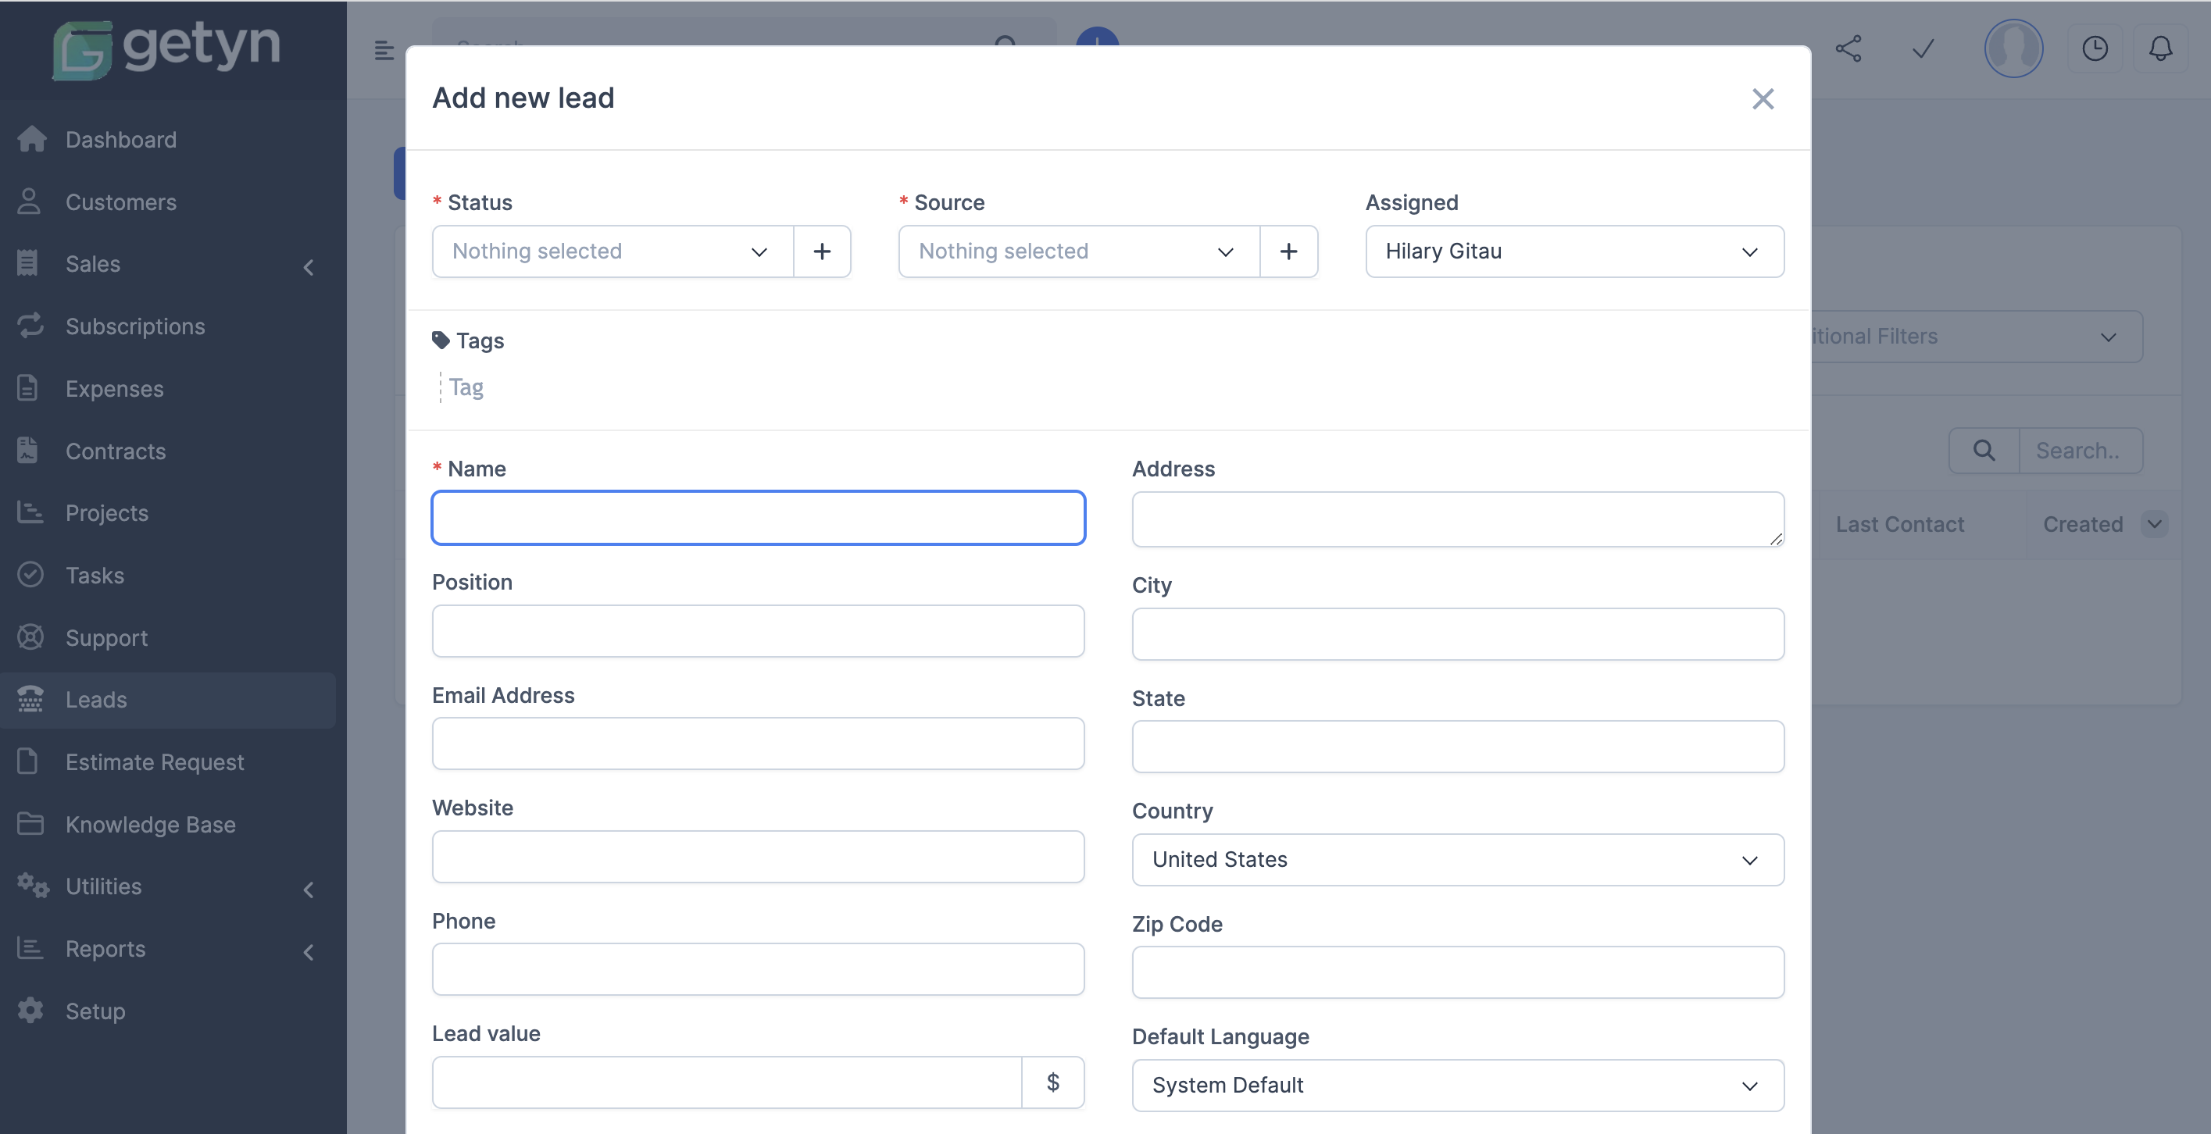The image size is (2211, 1134).
Task: Expand the Reports submenu
Action: tap(308, 952)
